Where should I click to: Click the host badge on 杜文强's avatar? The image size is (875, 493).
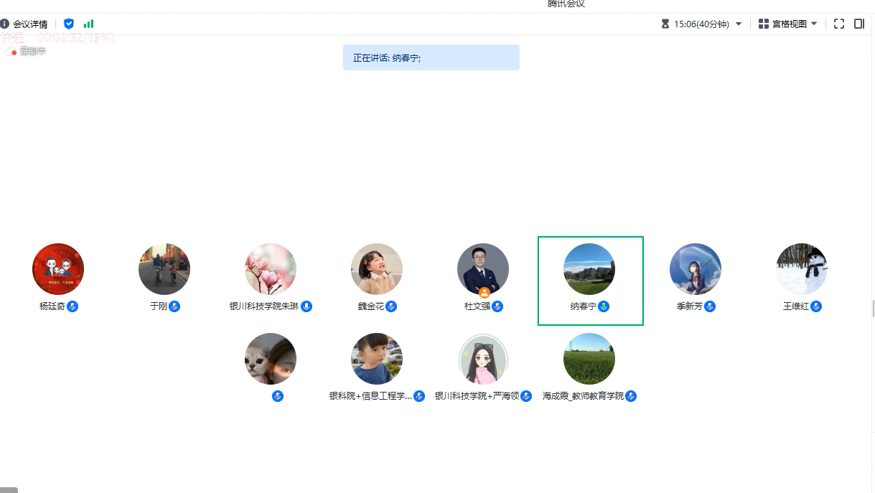tap(484, 293)
